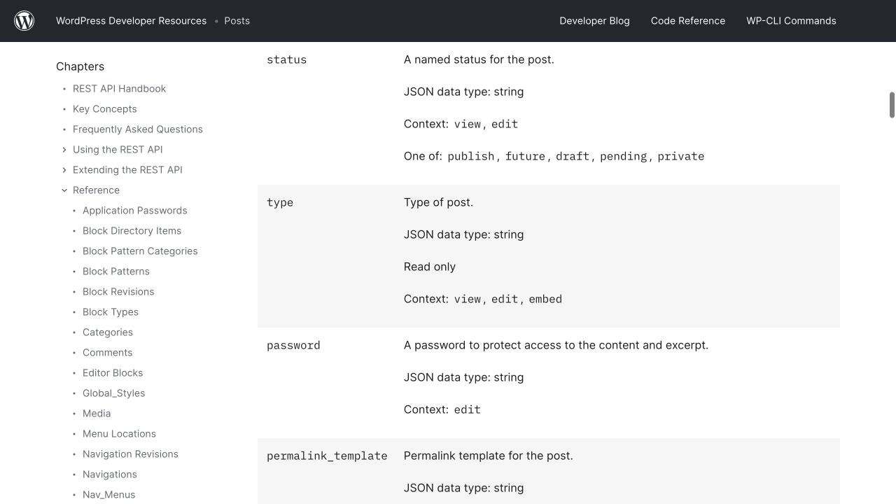Click the Chapters sidebar heading
This screenshot has height=504, width=896.
point(80,66)
